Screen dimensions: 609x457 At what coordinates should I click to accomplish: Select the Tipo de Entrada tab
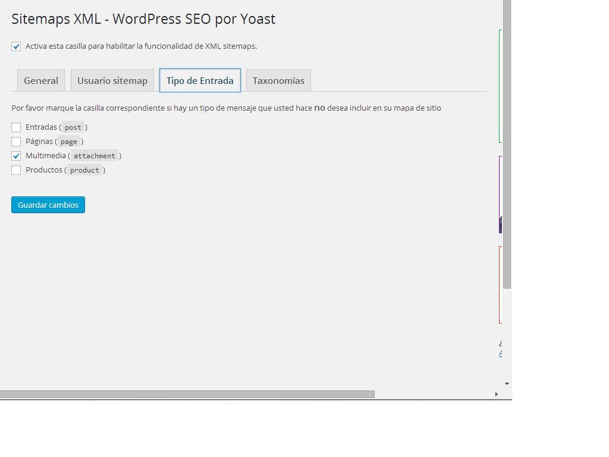click(200, 80)
